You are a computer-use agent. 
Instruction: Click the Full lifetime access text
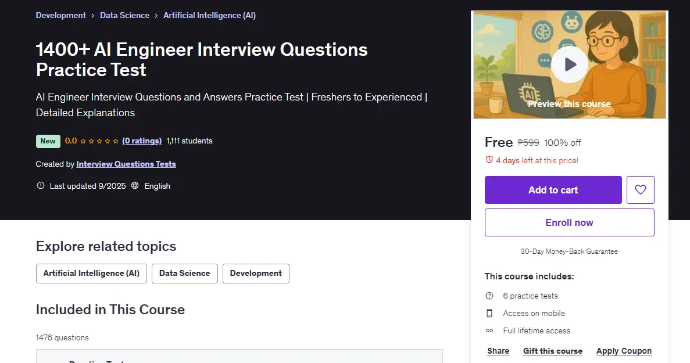pos(537,330)
